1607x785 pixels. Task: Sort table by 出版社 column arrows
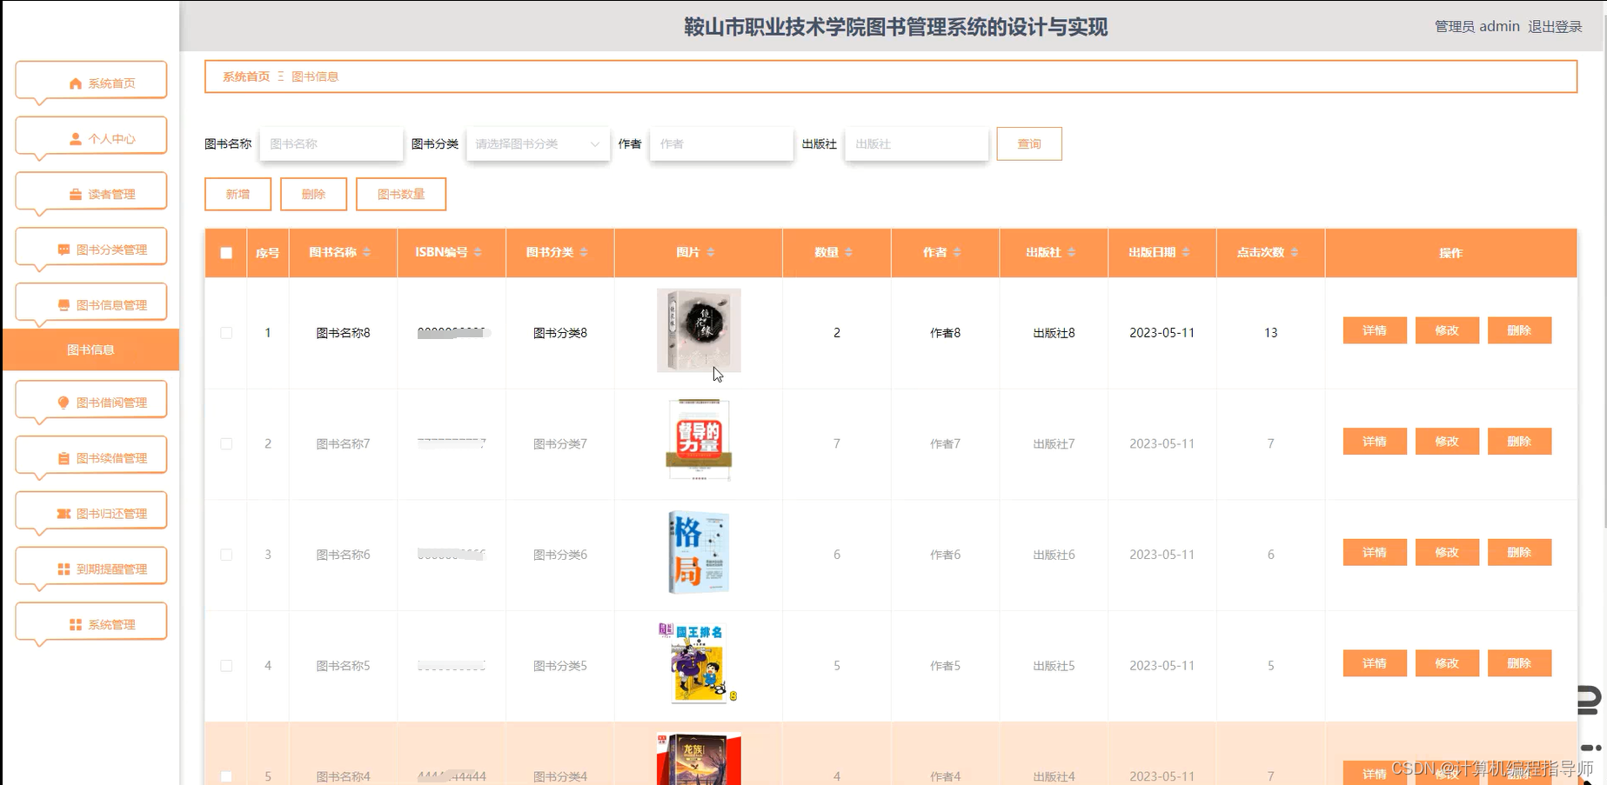[x=1071, y=252]
